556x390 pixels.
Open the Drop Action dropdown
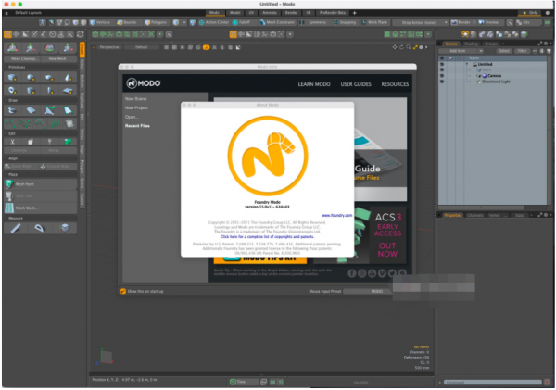tap(421, 22)
